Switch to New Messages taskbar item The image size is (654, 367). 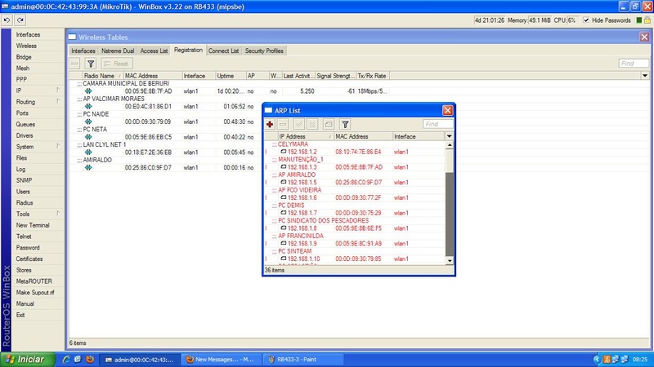click(222, 360)
